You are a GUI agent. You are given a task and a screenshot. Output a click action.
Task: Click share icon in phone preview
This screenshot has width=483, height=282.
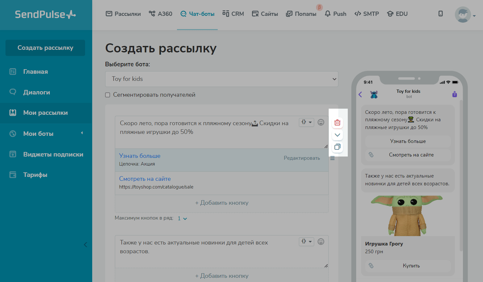[455, 94]
